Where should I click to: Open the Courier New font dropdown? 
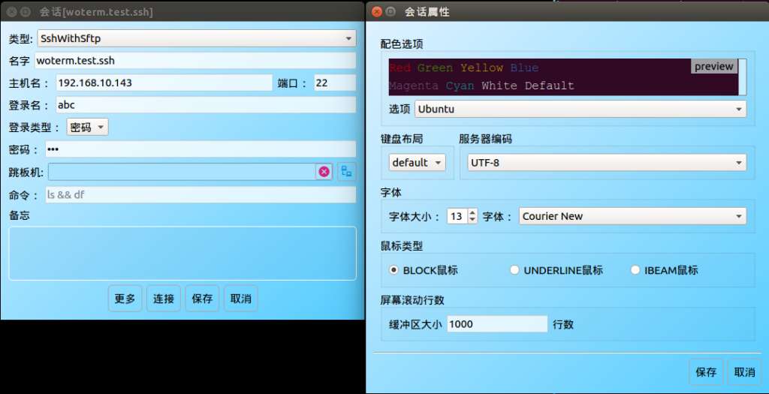point(632,215)
